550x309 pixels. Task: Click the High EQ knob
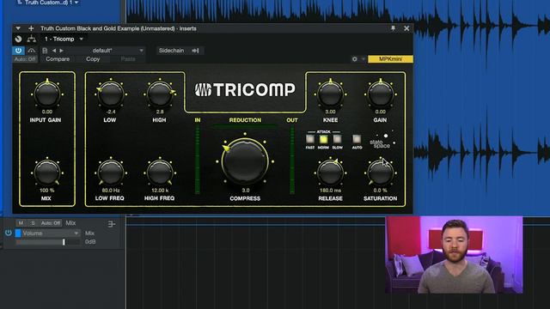[160, 94]
